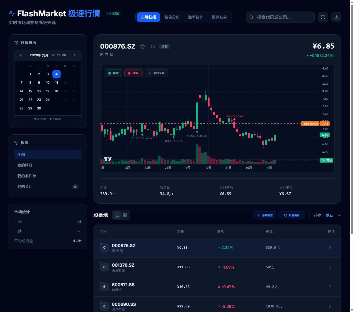Screen dimensions: 354x312
Task: Select calendar date 24
Action: click(x=48, y=100)
